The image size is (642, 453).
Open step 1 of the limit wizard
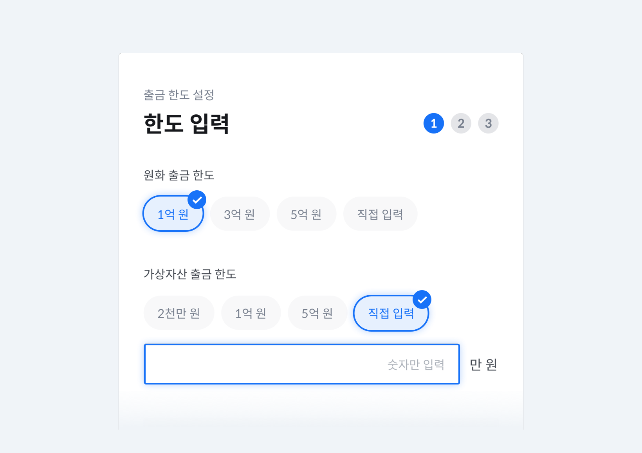click(433, 123)
